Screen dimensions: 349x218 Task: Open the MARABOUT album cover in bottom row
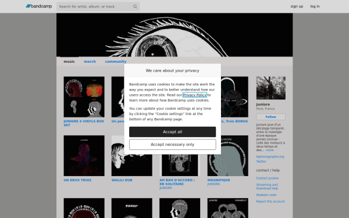click(x=227, y=208)
